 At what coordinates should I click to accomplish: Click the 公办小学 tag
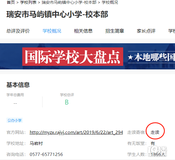point(15,120)
